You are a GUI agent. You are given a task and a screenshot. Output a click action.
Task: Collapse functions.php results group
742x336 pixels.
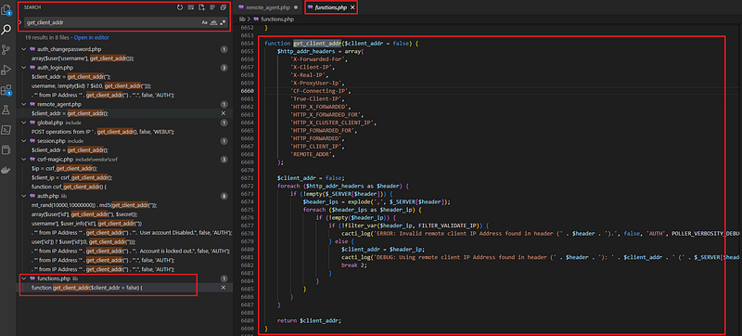click(24, 278)
